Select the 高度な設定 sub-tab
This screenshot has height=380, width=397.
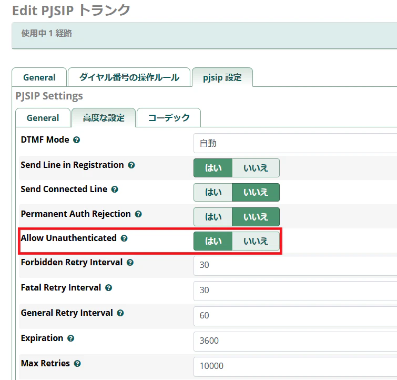point(104,118)
